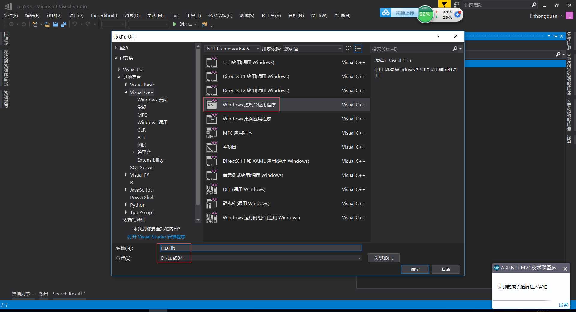This screenshot has width=576, height=312.
Task: Click the Save All toolbar icon
Action: (63, 24)
